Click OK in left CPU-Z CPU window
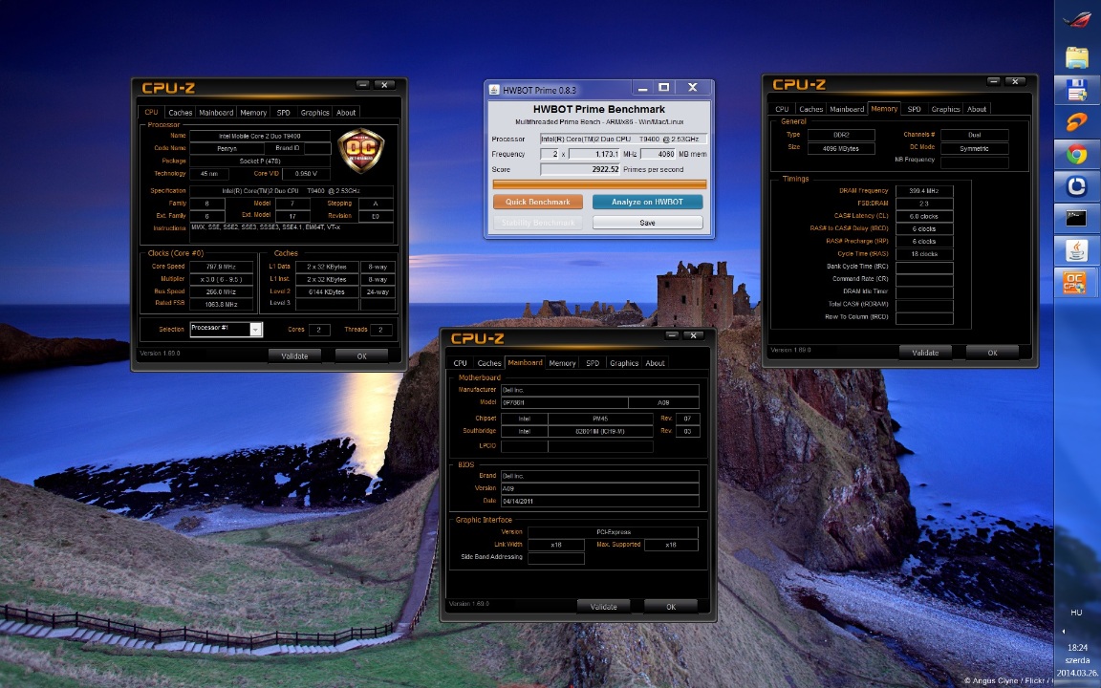 pos(361,355)
